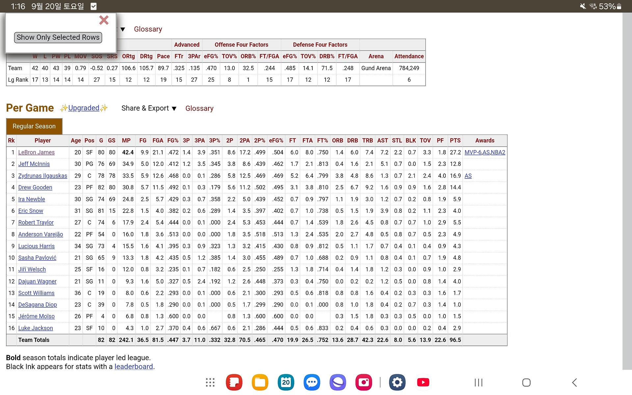
Task: Open the app drawer grid icon
Action: click(210, 382)
